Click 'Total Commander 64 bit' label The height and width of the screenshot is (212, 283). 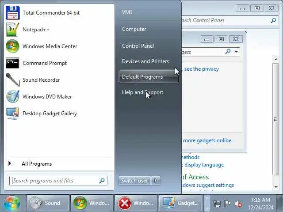tap(51, 13)
